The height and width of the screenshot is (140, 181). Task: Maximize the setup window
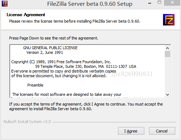[x=159, y=2]
